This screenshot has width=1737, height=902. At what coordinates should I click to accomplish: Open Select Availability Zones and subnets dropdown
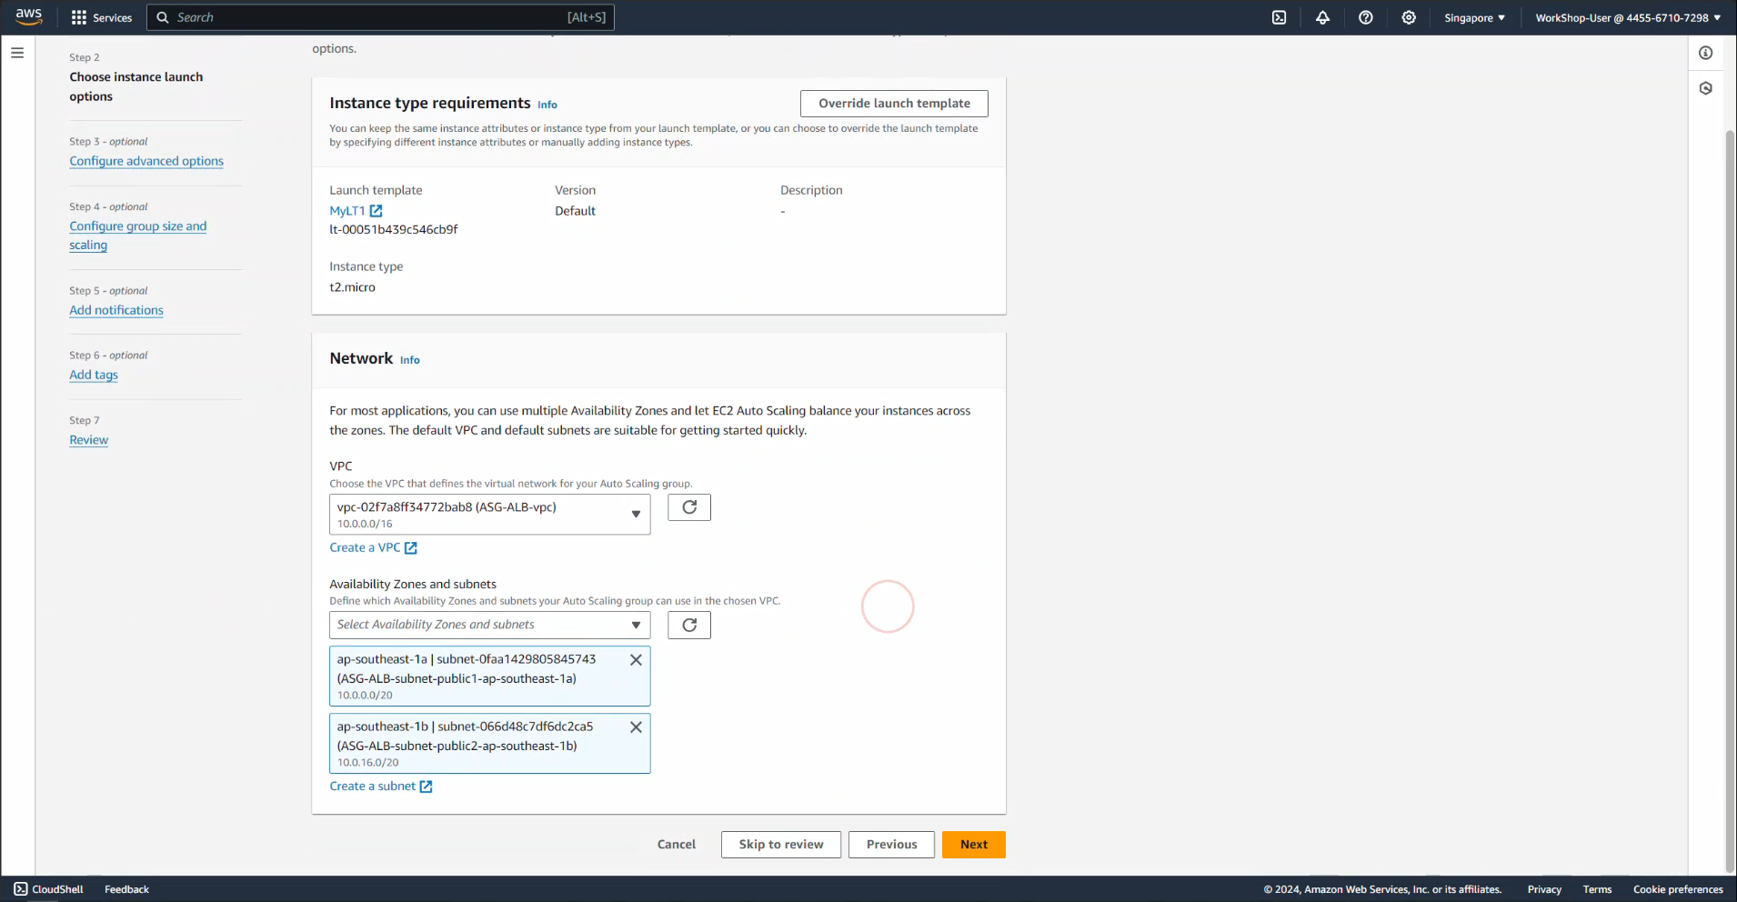(x=489, y=625)
